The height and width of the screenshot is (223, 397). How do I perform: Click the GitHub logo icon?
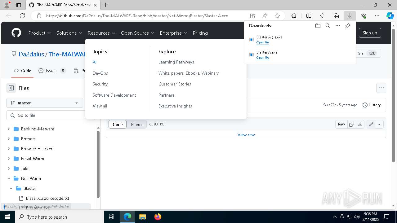tap(16, 33)
